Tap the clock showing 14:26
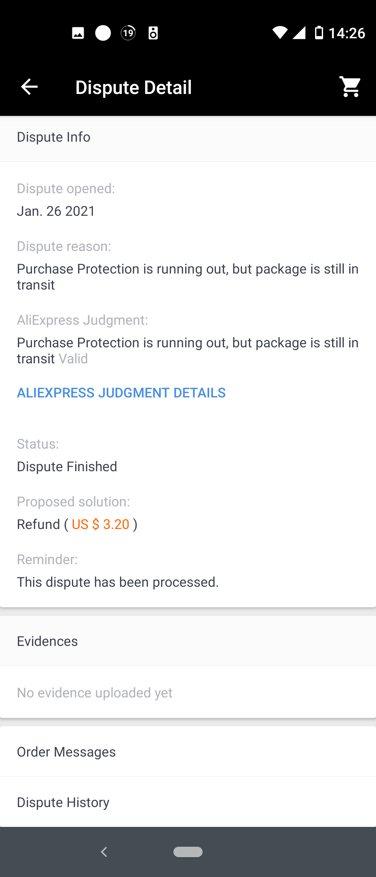The height and width of the screenshot is (877, 376). click(347, 33)
